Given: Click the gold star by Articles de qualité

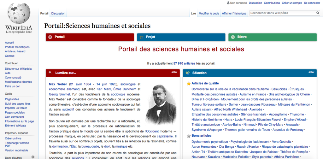Looking at the screenshot, I should 189,83.
